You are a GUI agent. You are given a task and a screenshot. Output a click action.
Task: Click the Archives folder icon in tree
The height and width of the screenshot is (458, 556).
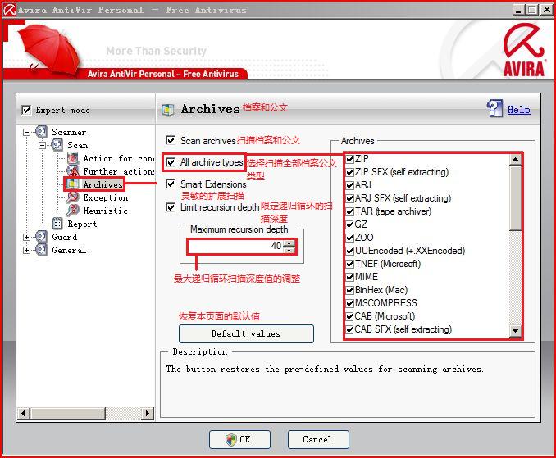click(x=73, y=184)
